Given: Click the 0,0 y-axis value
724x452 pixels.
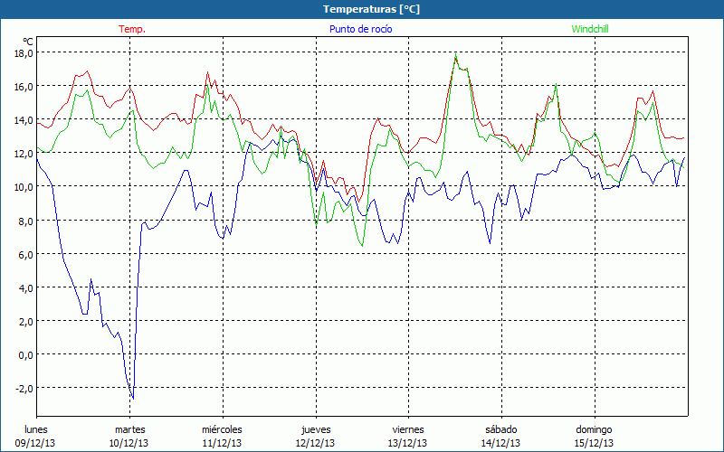Looking at the screenshot, I should pos(25,355).
